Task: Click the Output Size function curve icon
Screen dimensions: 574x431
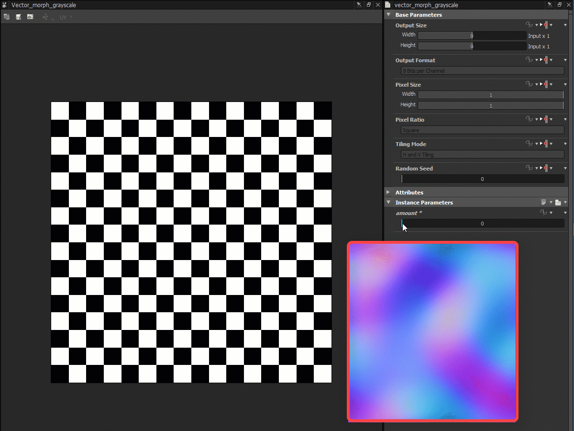Action: pyautogui.click(x=529, y=25)
